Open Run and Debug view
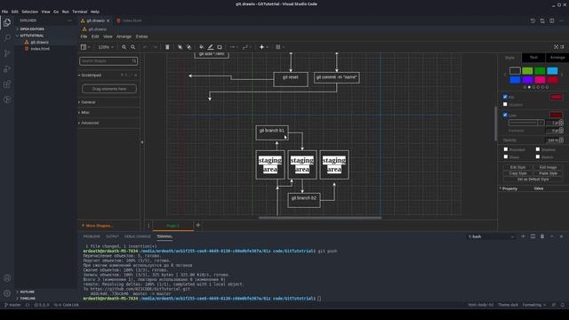 (x=7, y=68)
